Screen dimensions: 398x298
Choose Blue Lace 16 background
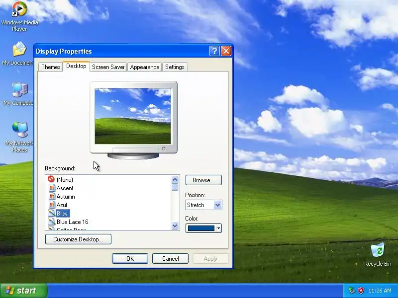[x=73, y=222]
